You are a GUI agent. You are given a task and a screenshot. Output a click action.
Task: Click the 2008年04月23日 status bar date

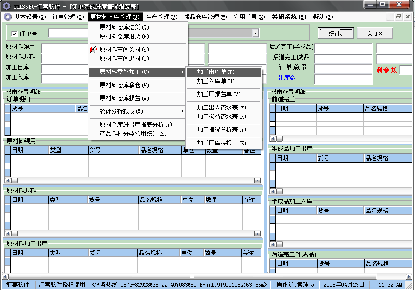(x=344, y=285)
